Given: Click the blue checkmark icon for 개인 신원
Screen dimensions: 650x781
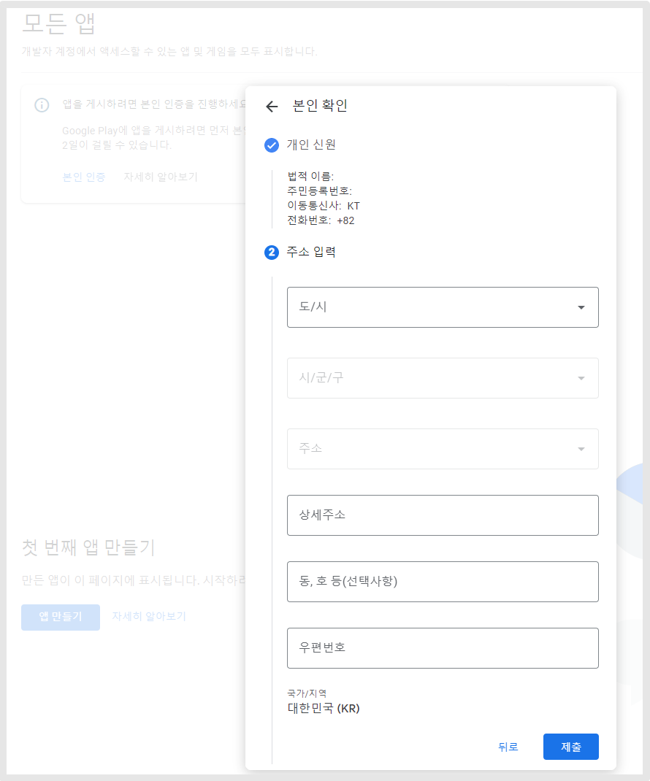Looking at the screenshot, I should point(272,145).
